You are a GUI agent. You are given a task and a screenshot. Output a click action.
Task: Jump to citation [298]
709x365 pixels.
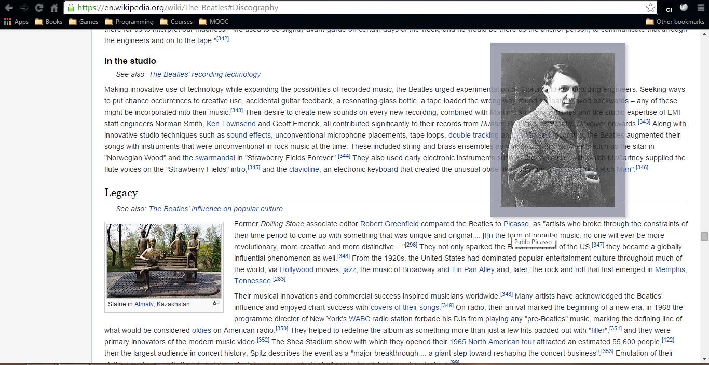point(411,245)
